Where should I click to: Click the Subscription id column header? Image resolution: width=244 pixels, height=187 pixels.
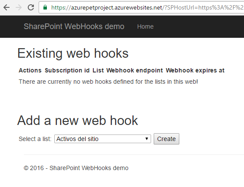[x=67, y=70]
